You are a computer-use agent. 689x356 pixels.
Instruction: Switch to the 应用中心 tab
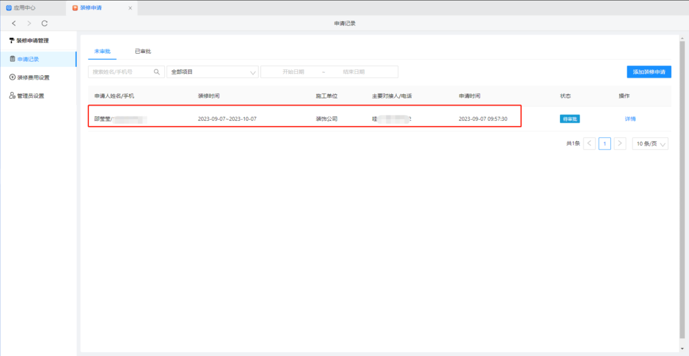coord(24,8)
